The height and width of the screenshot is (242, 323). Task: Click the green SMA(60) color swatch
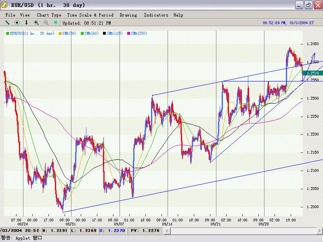(x=82, y=33)
